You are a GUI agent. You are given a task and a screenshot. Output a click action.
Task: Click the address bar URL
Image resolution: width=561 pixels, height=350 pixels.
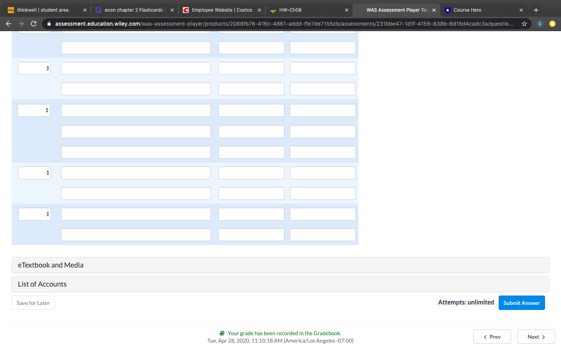[284, 24]
